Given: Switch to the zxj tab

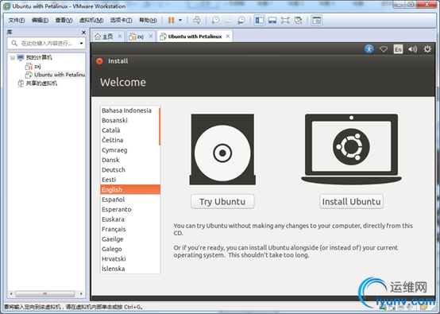Looking at the screenshot, I should [141, 37].
